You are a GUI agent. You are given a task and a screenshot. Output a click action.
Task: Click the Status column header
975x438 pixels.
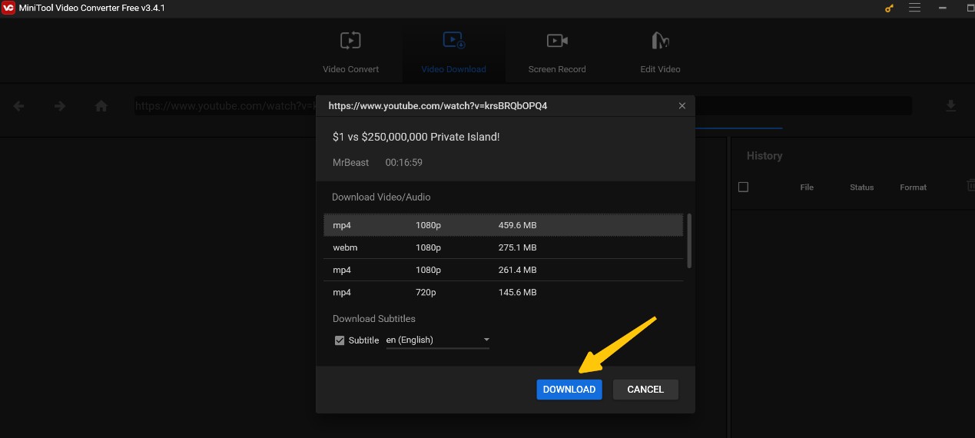pos(862,187)
